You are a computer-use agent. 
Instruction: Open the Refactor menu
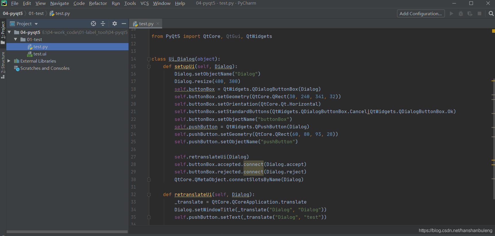(x=98, y=3)
